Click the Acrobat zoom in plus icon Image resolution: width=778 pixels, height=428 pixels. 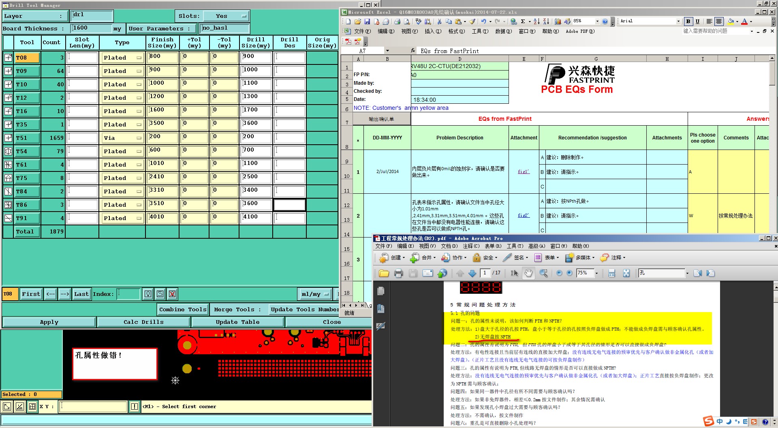point(569,273)
